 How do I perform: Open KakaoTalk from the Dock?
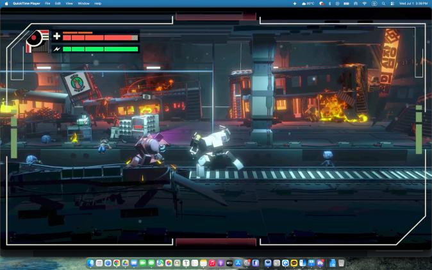click(294, 263)
